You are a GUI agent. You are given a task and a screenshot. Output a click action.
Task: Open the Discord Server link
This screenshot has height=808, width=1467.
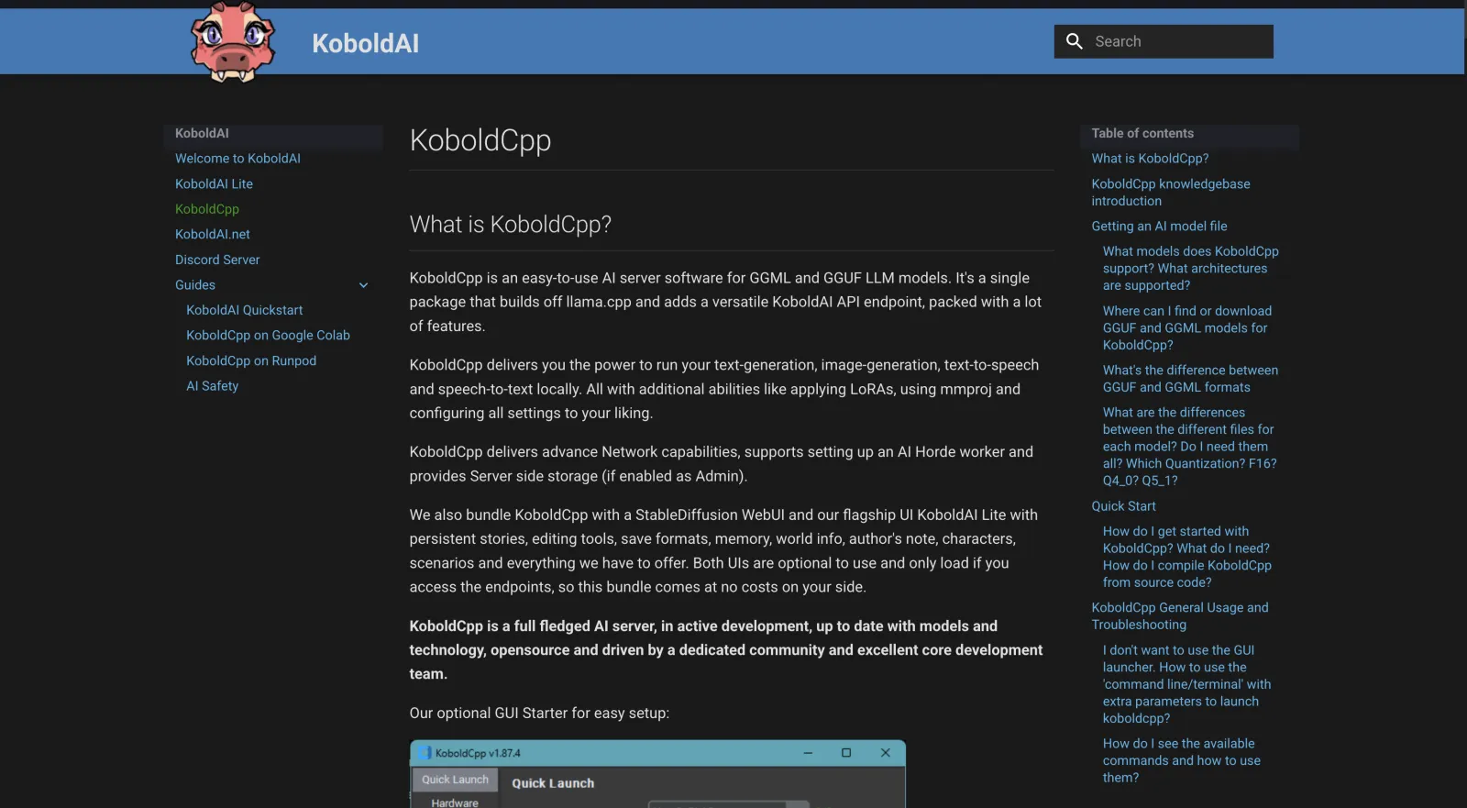[x=217, y=260]
